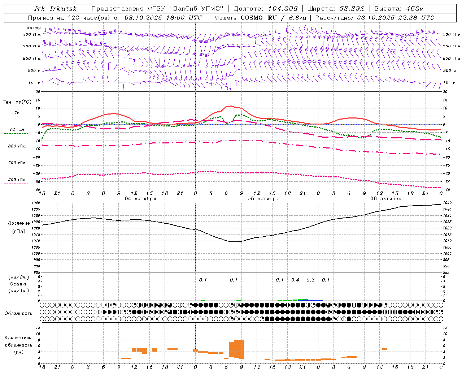Click the "Конвективн." convective cloud label
The width and height of the screenshot is (462, 370).
18,338
